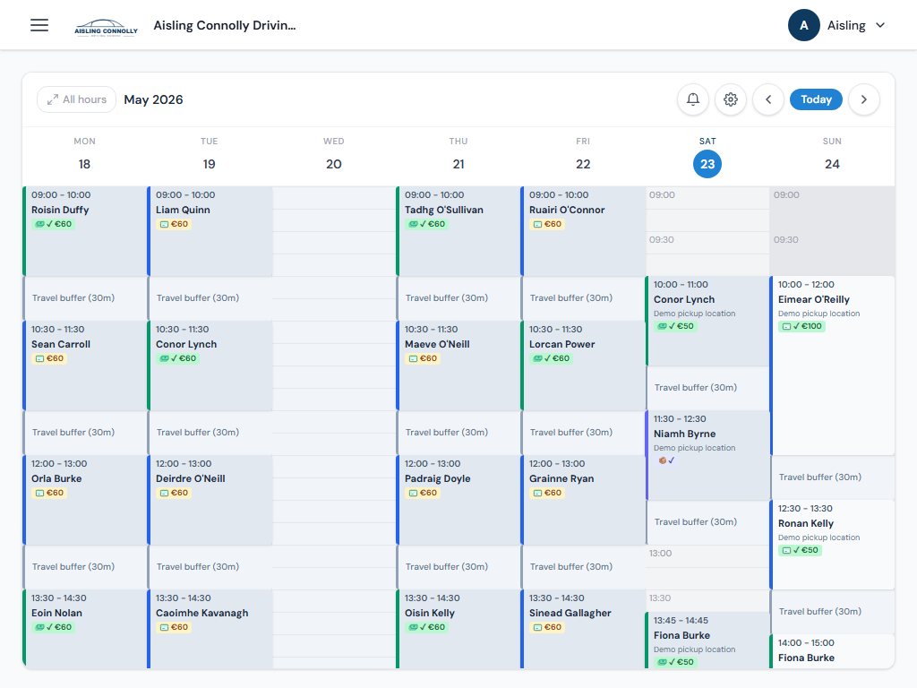This screenshot has width=917, height=688.
Task: Expand the Aisling account dropdown chevron
Action: [880, 25]
